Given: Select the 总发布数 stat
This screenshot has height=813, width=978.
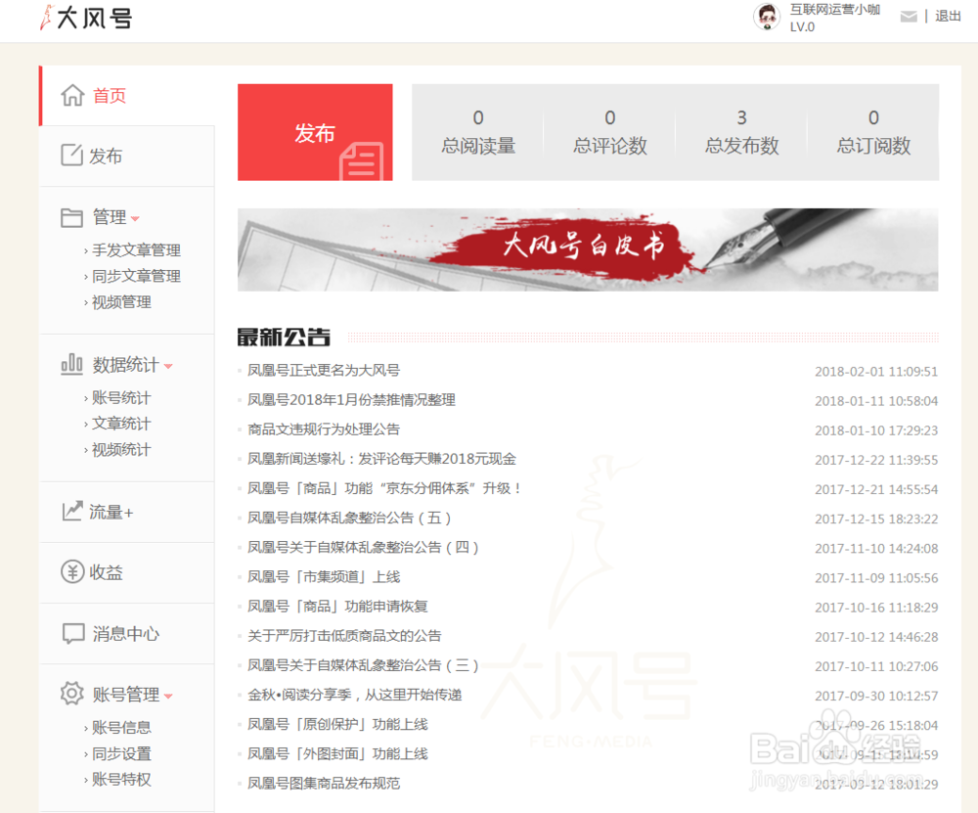Looking at the screenshot, I should 741,132.
